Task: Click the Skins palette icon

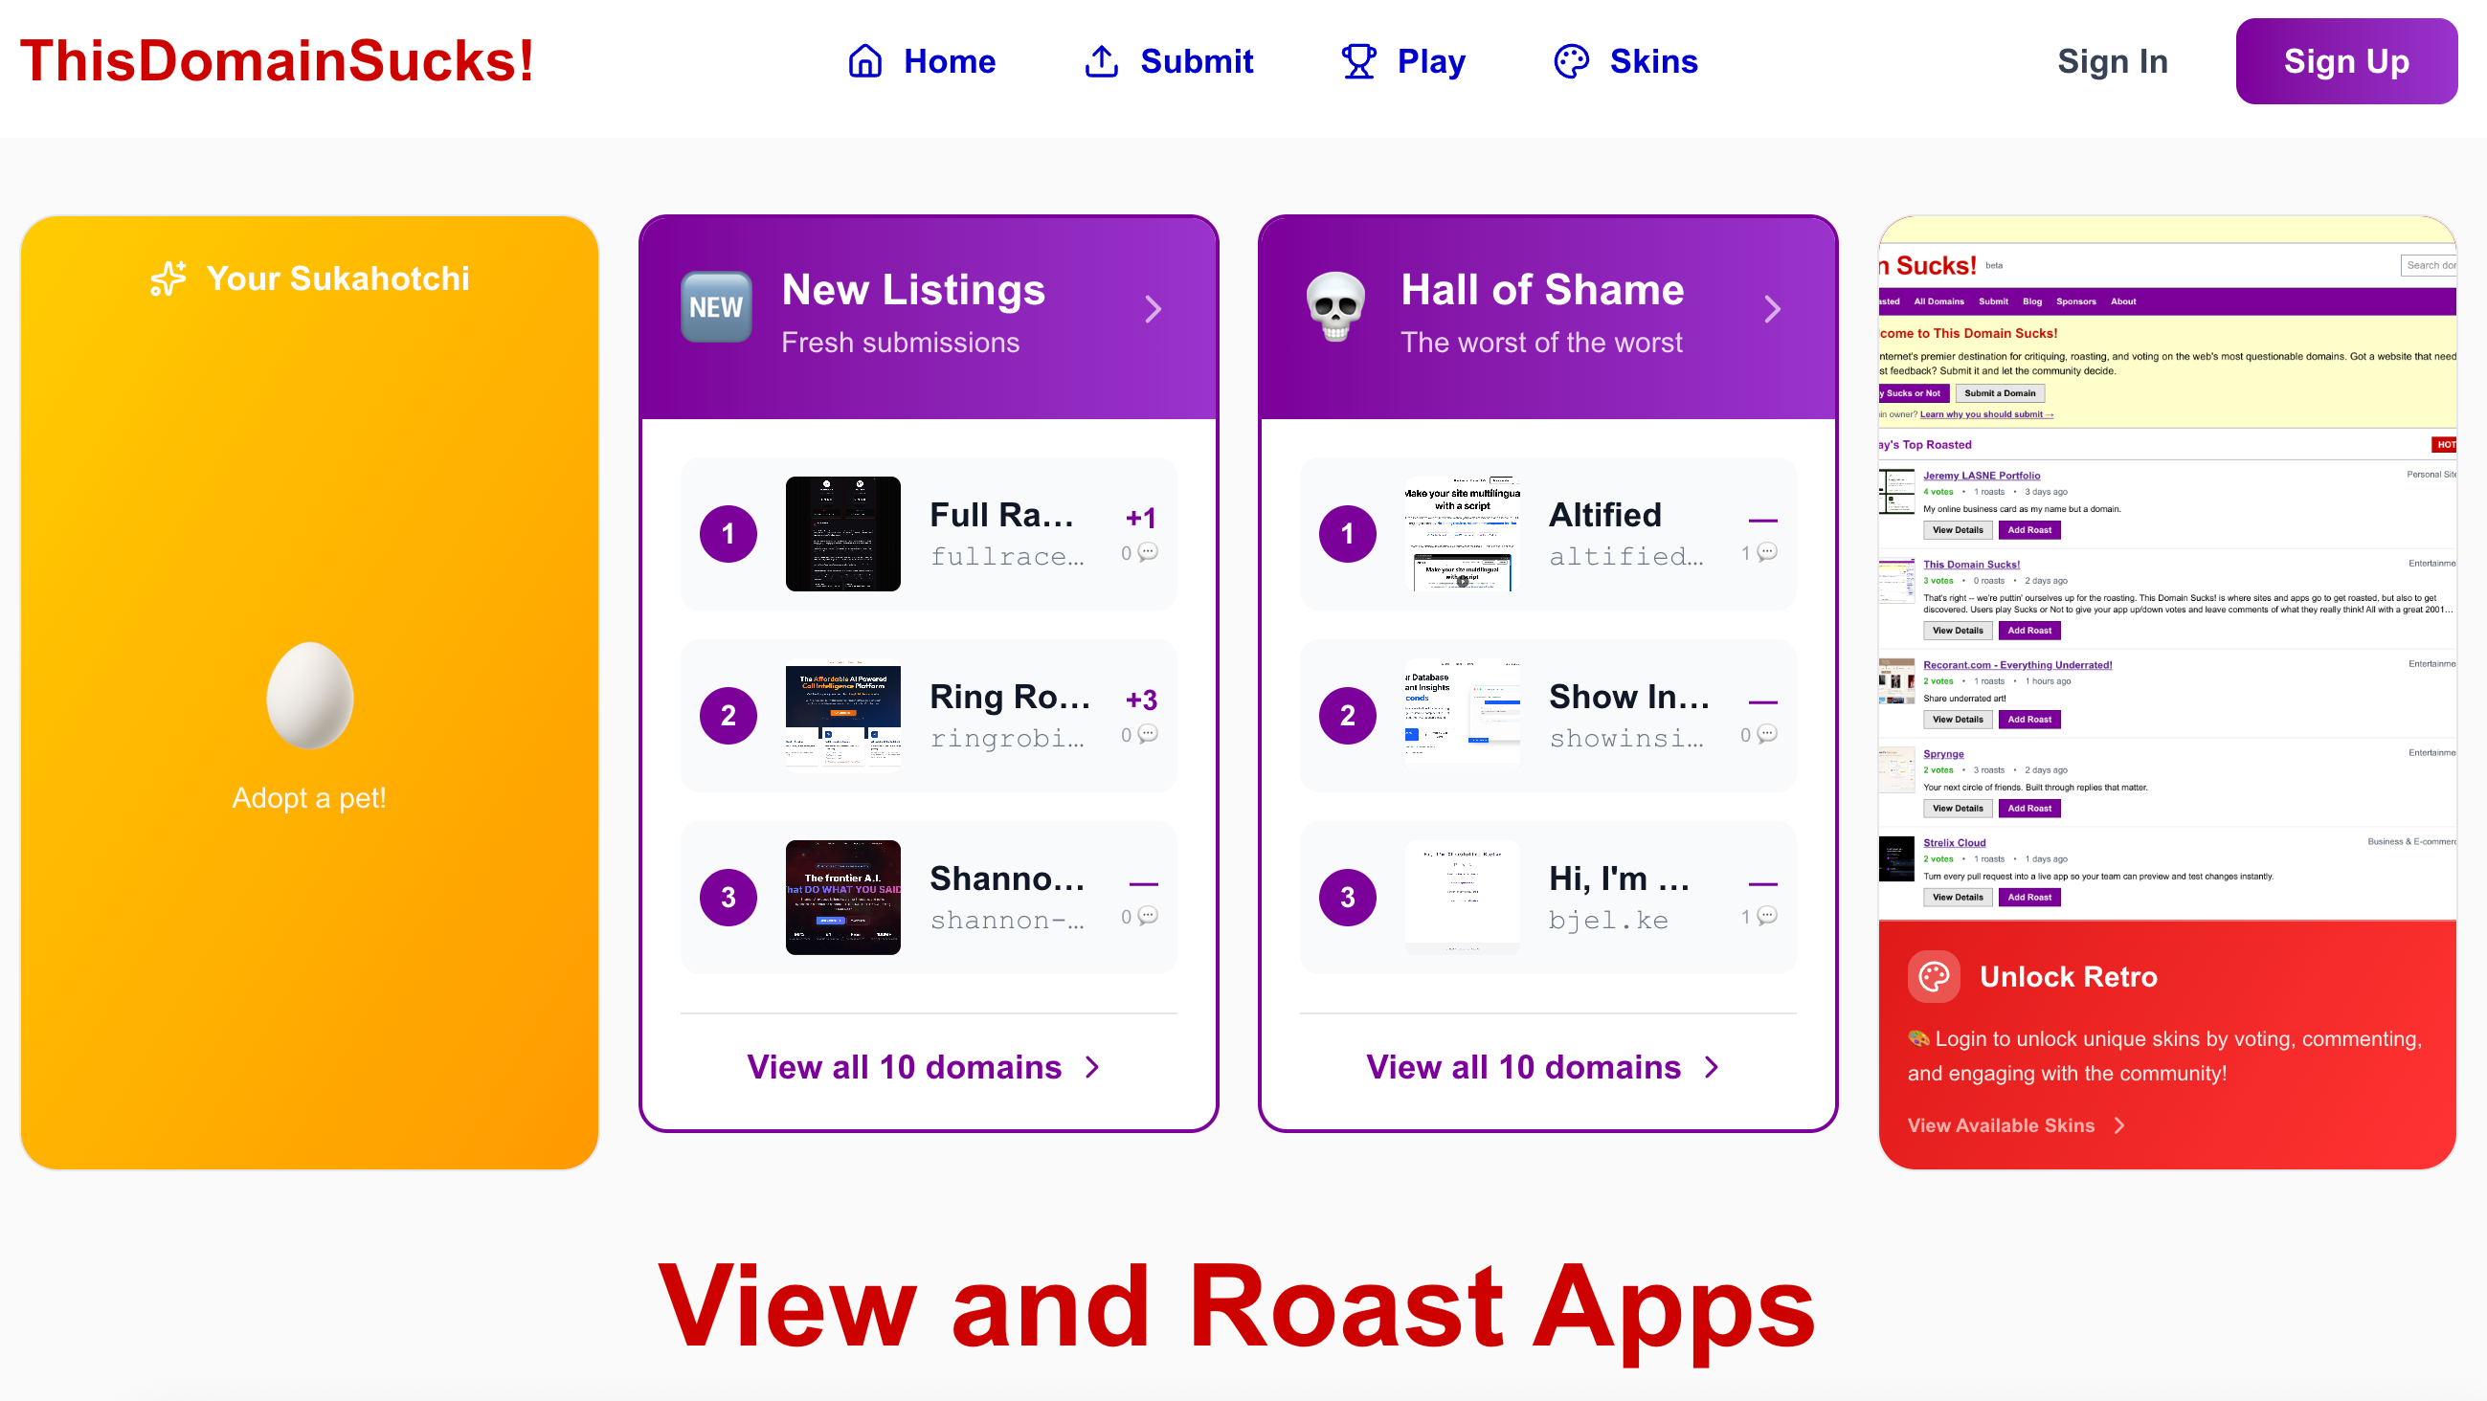Action: pos(1571,61)
